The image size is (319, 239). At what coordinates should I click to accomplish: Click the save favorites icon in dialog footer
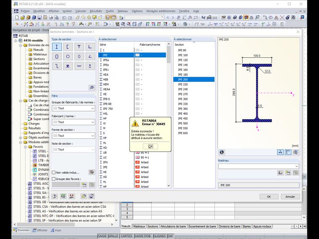[92, 196]
